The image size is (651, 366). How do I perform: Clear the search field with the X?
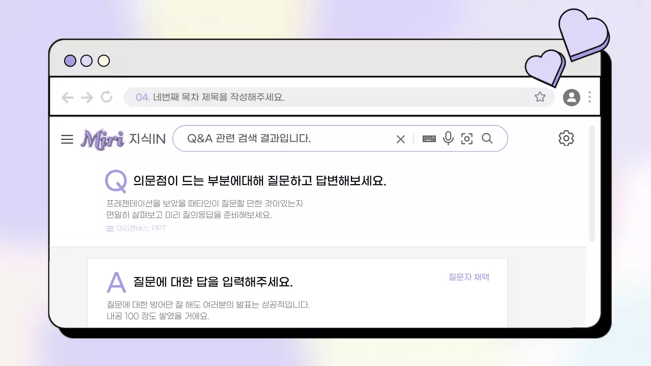(x=400, y=138)
